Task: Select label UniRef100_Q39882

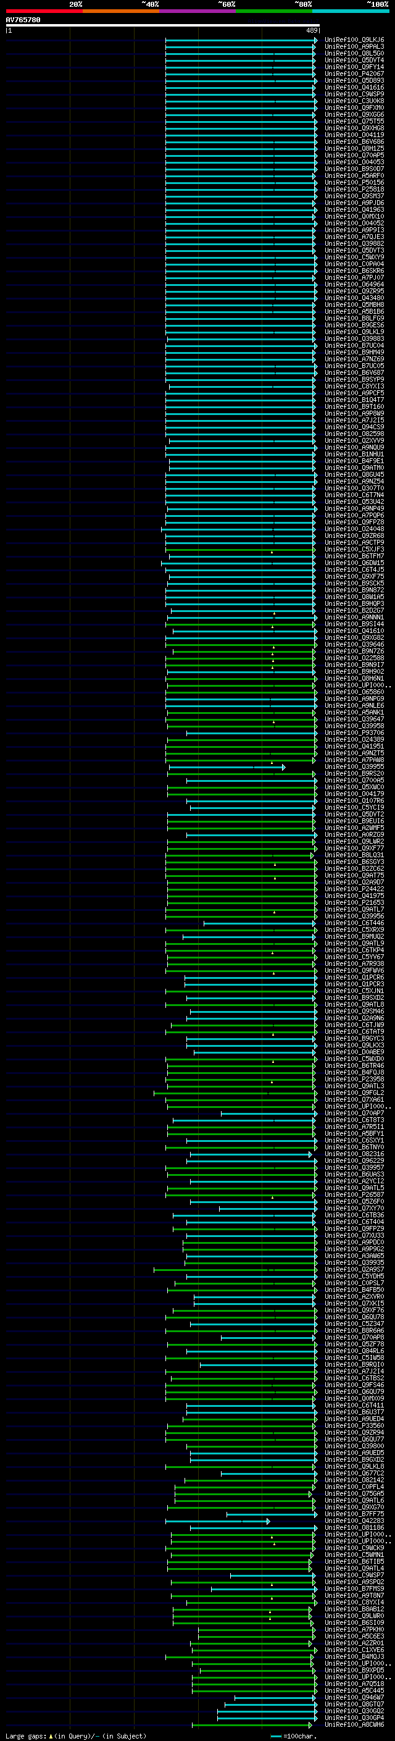Action: pos(354,243)
